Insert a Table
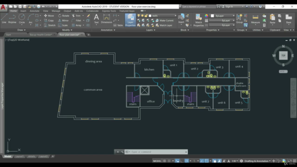Image resolution: width=297 pixels, height=167 pixels. pos(118,25)
